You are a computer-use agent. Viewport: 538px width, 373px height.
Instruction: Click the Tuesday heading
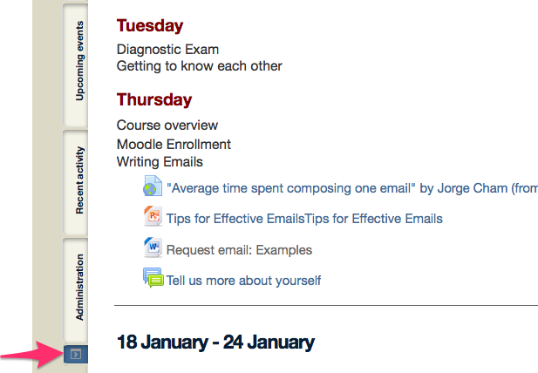point(150,26)
